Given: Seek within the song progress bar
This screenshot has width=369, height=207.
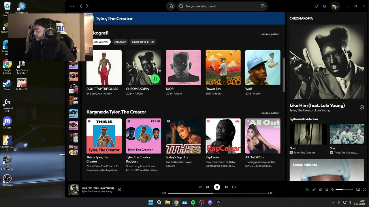Looking at the screenshot, I should pyautogui.click(x=217, y=193).
